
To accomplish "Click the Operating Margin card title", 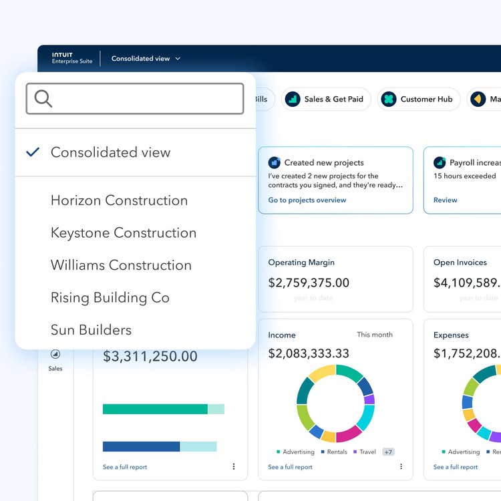I will 301,263.
